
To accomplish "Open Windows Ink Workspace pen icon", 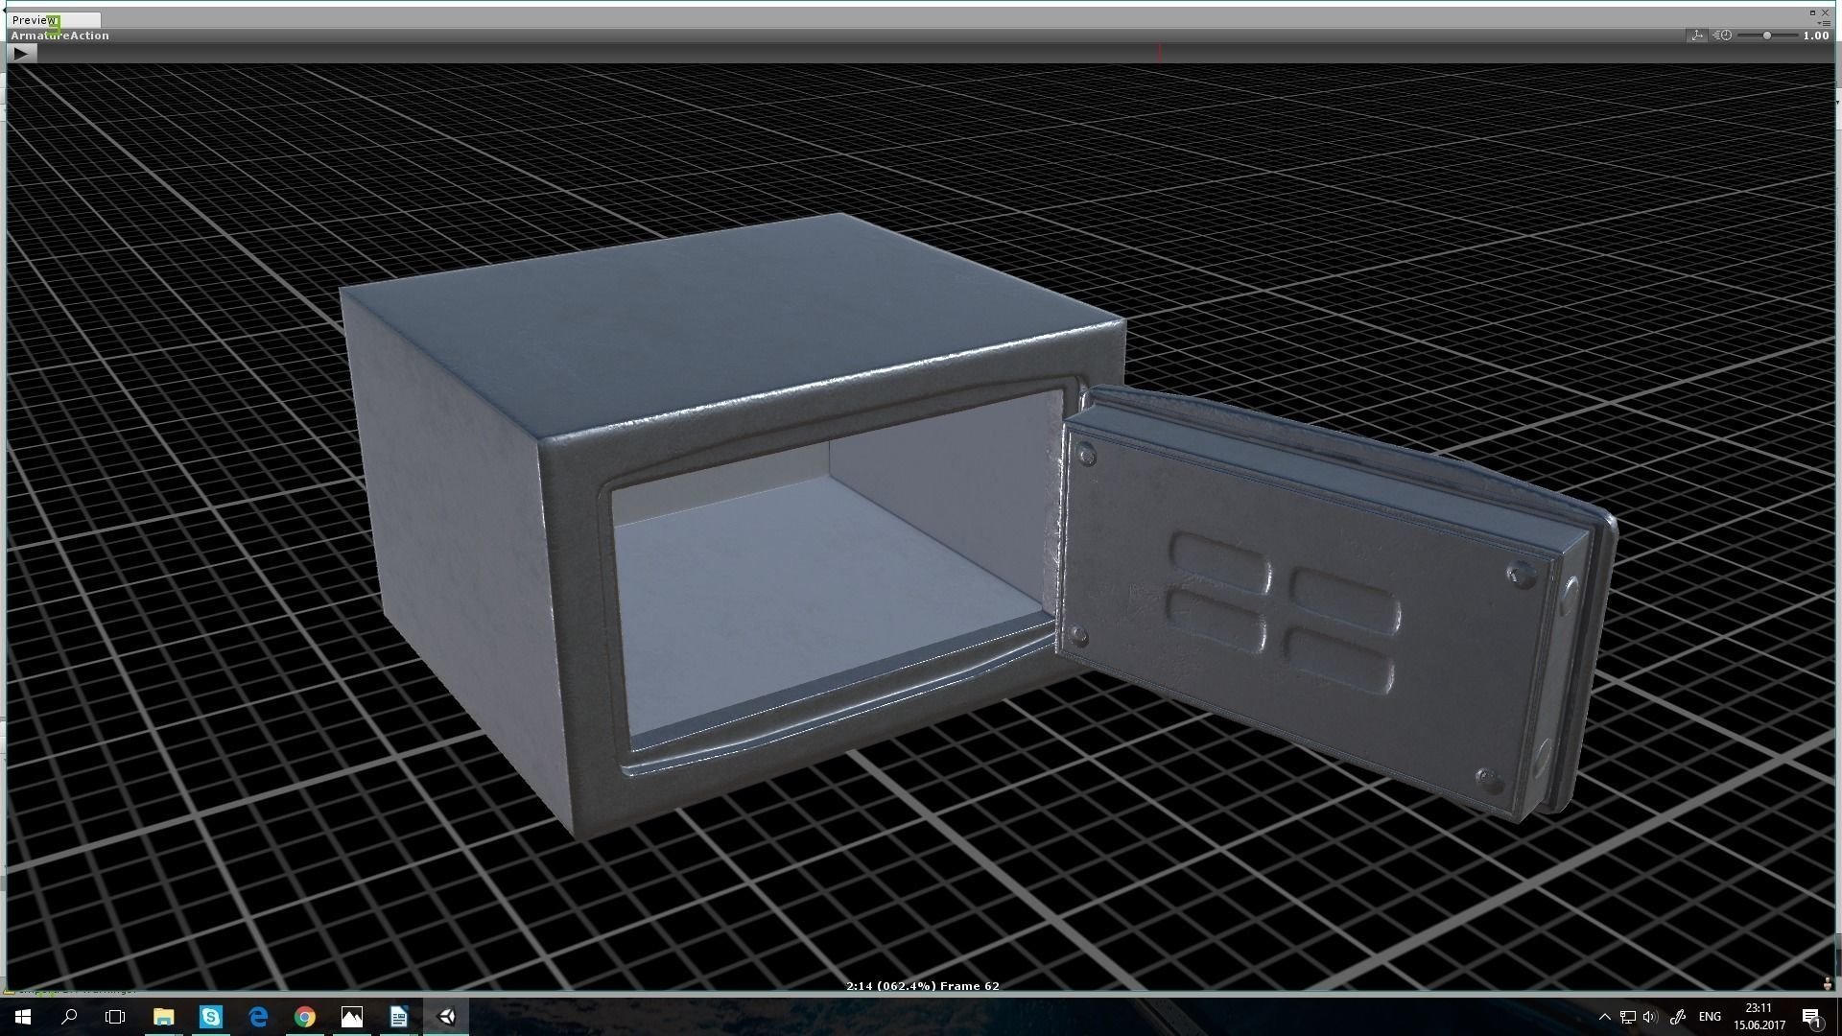I will [x=1678, y=1017].
